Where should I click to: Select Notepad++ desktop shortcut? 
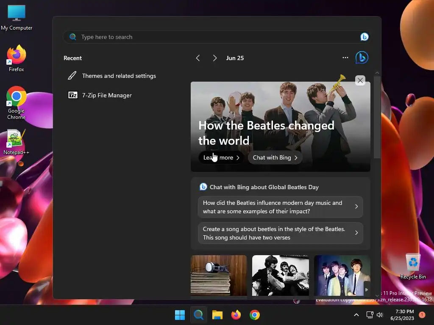tap(17, 142)
